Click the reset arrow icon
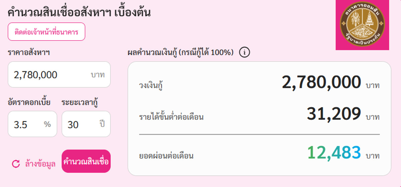The image size is (401, 187). tap(16, 164)
